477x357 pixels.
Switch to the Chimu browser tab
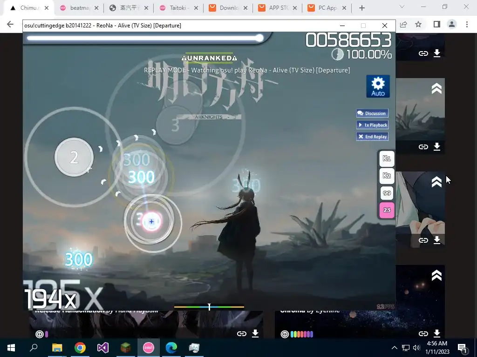pyautogui.click(x=29, y=8)
